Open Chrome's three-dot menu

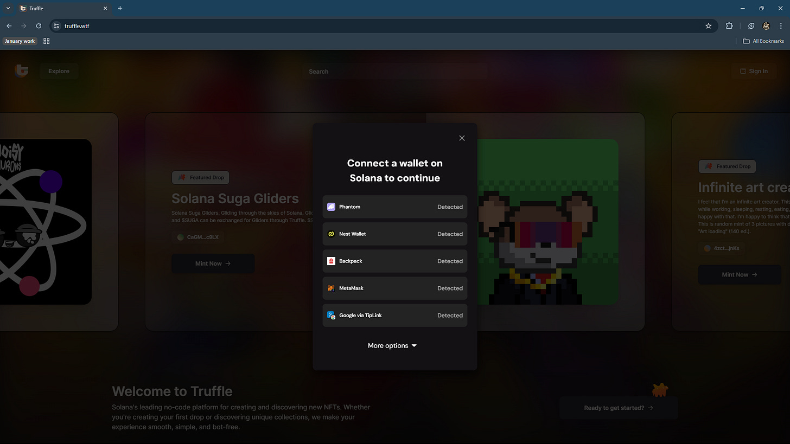(780, 25)
